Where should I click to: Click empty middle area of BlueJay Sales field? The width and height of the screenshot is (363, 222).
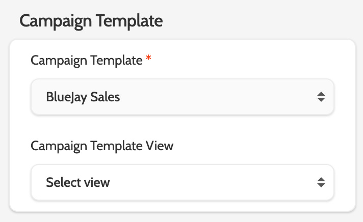(214, 97)
